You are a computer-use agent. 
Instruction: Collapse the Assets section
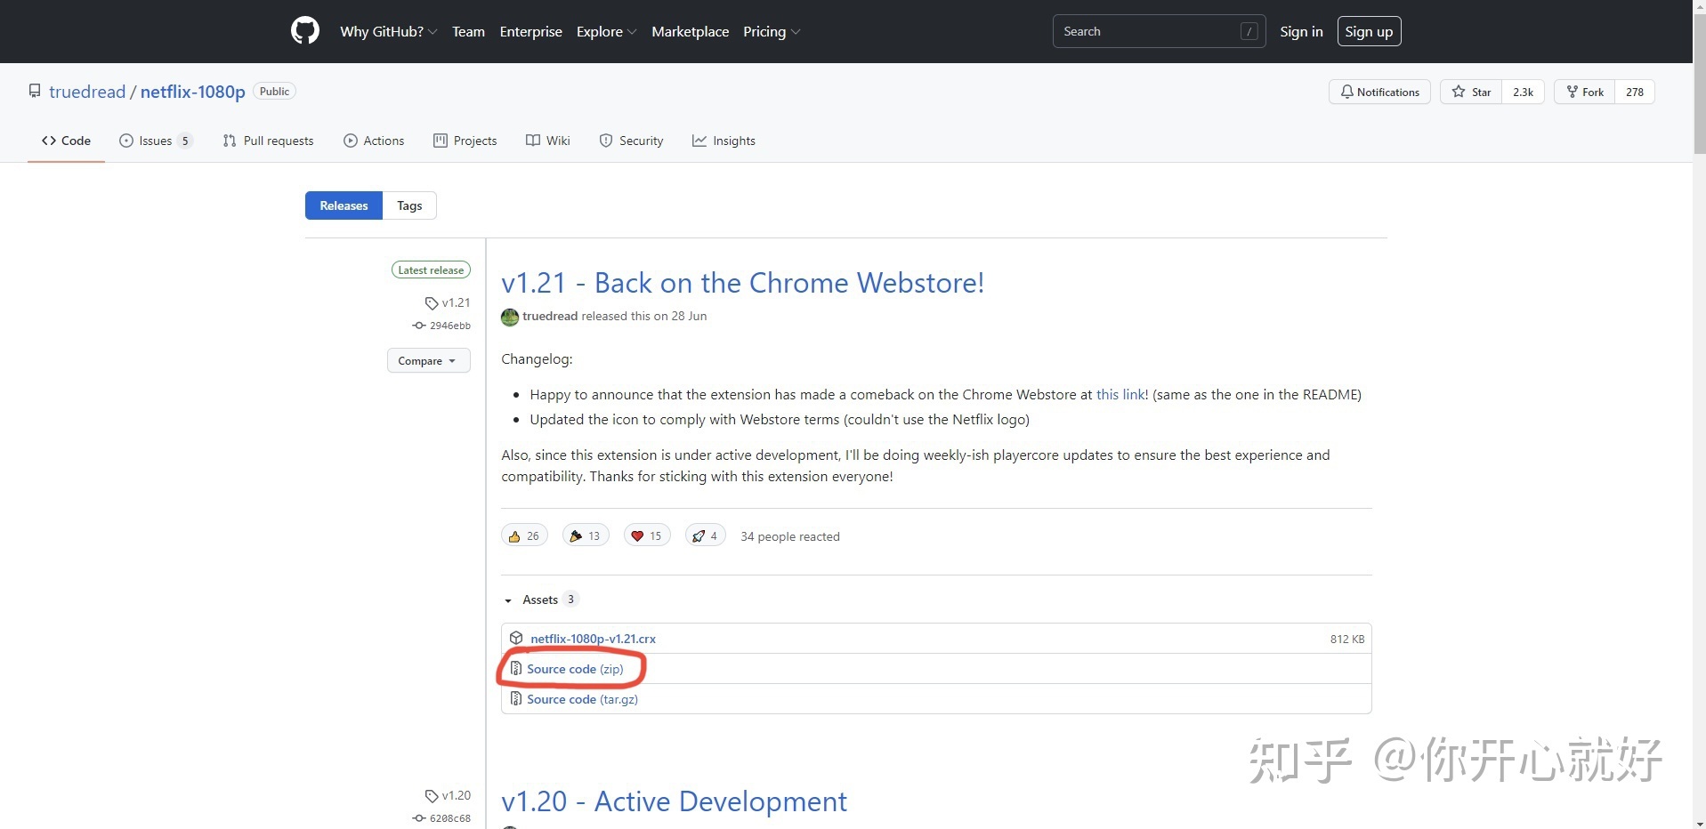pyautogui.click(x=540, y=600)
